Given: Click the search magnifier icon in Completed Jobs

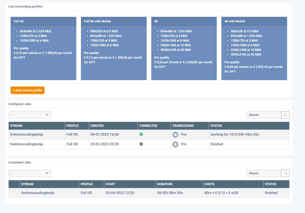Looking at the screenshot, I should [285, 173].
